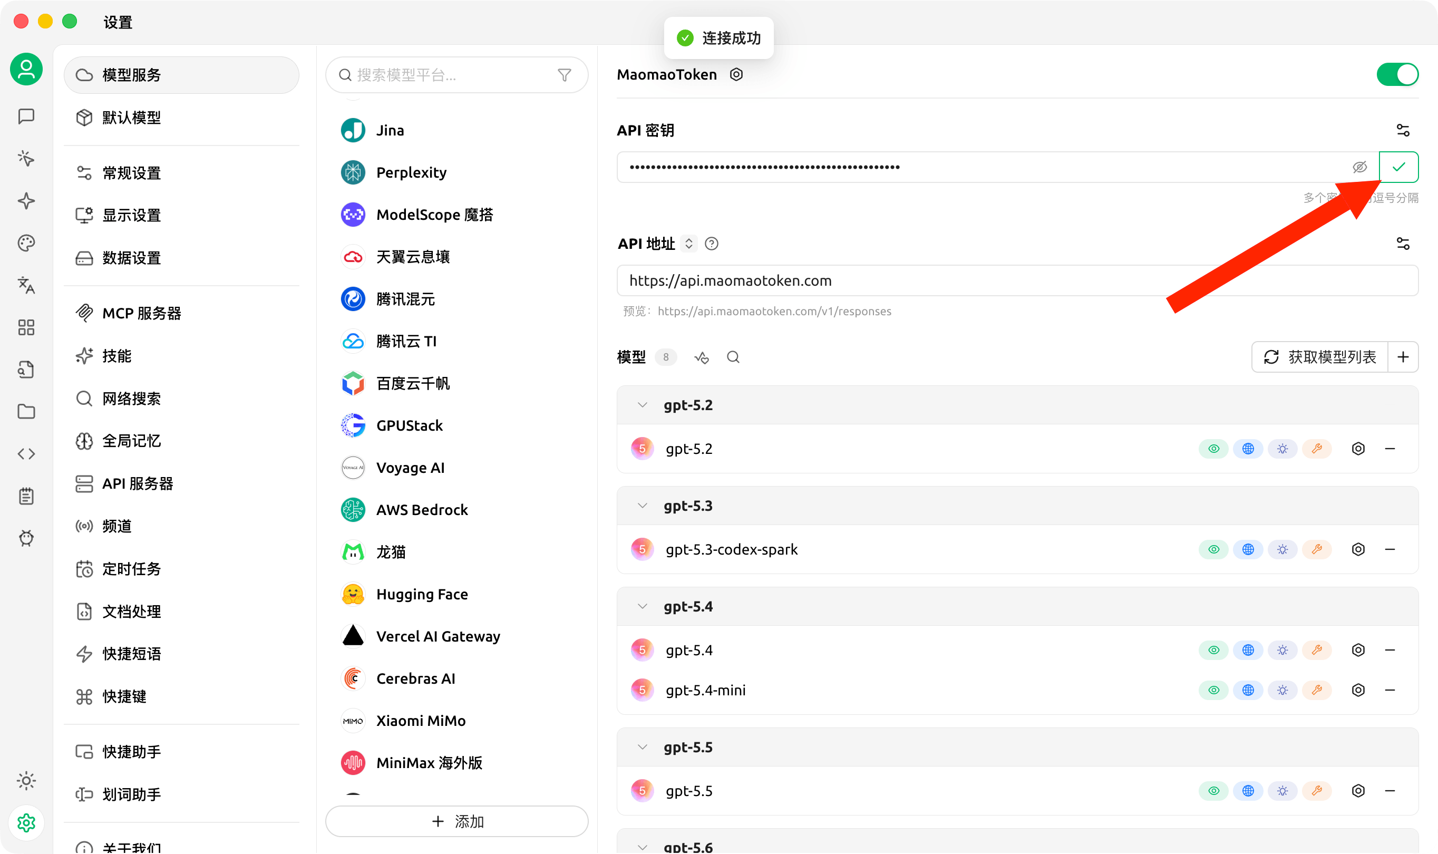The image size is (1438, 854).
Task: Open 默认模型 settings section
Action: coord(181,118)
